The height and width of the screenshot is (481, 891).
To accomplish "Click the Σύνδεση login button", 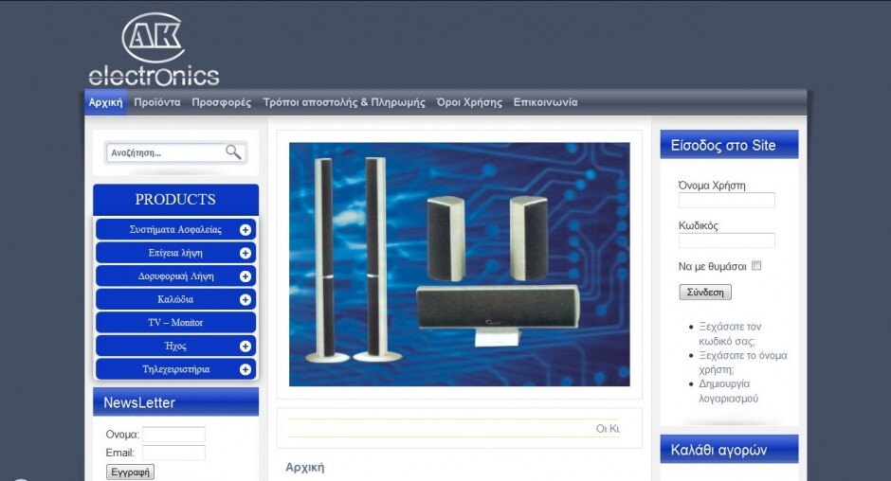I will (705, 292).
